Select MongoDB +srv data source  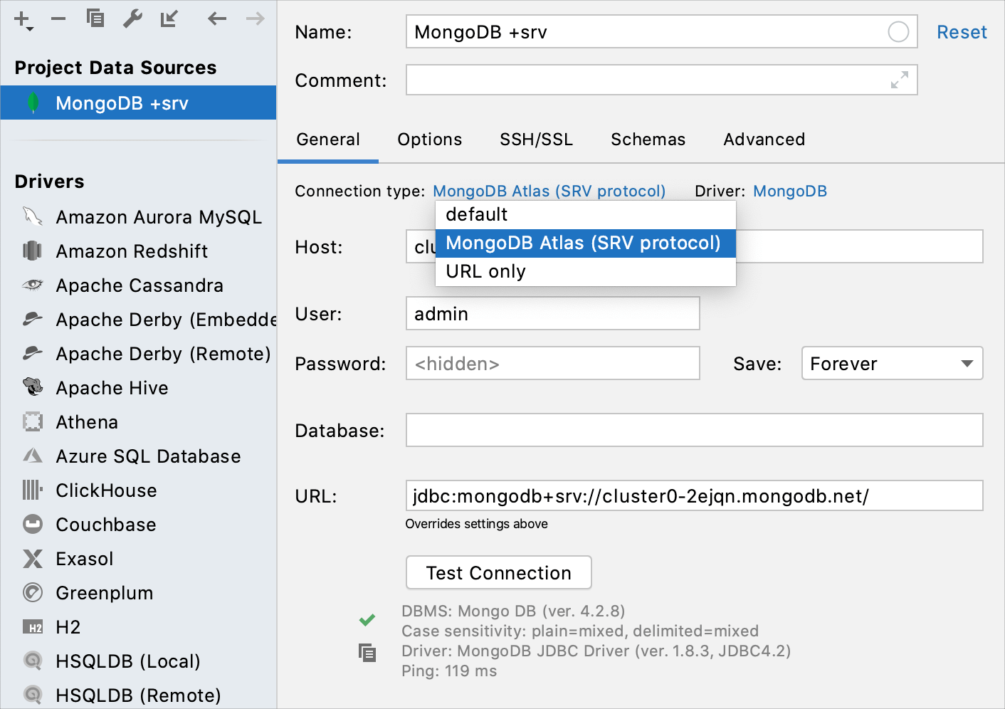pyautogui.click(x=139, y=103)
